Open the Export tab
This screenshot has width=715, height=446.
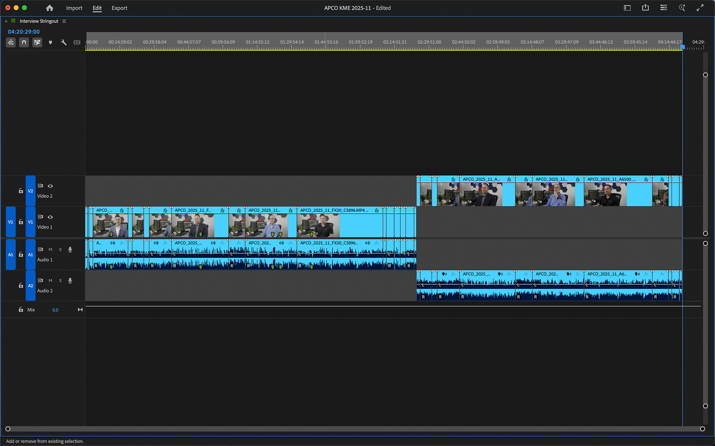pos(119,8)
